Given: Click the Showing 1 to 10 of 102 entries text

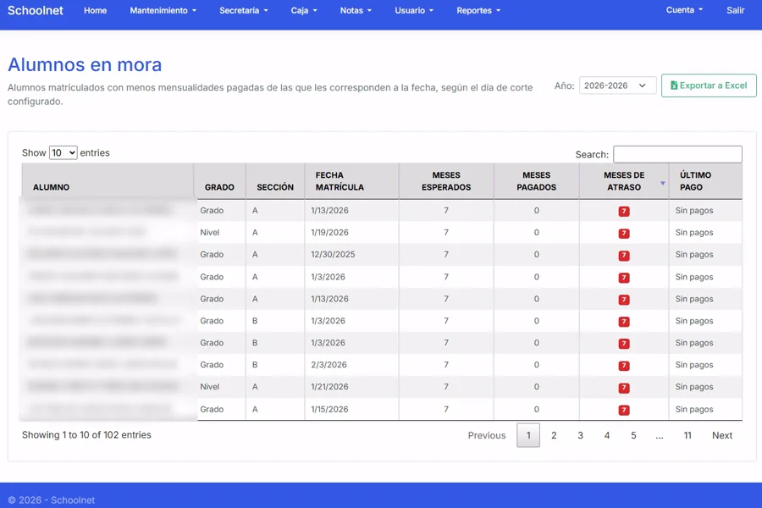Looking at the screenshot, I should pyautogui.click(x=86, y=434).
